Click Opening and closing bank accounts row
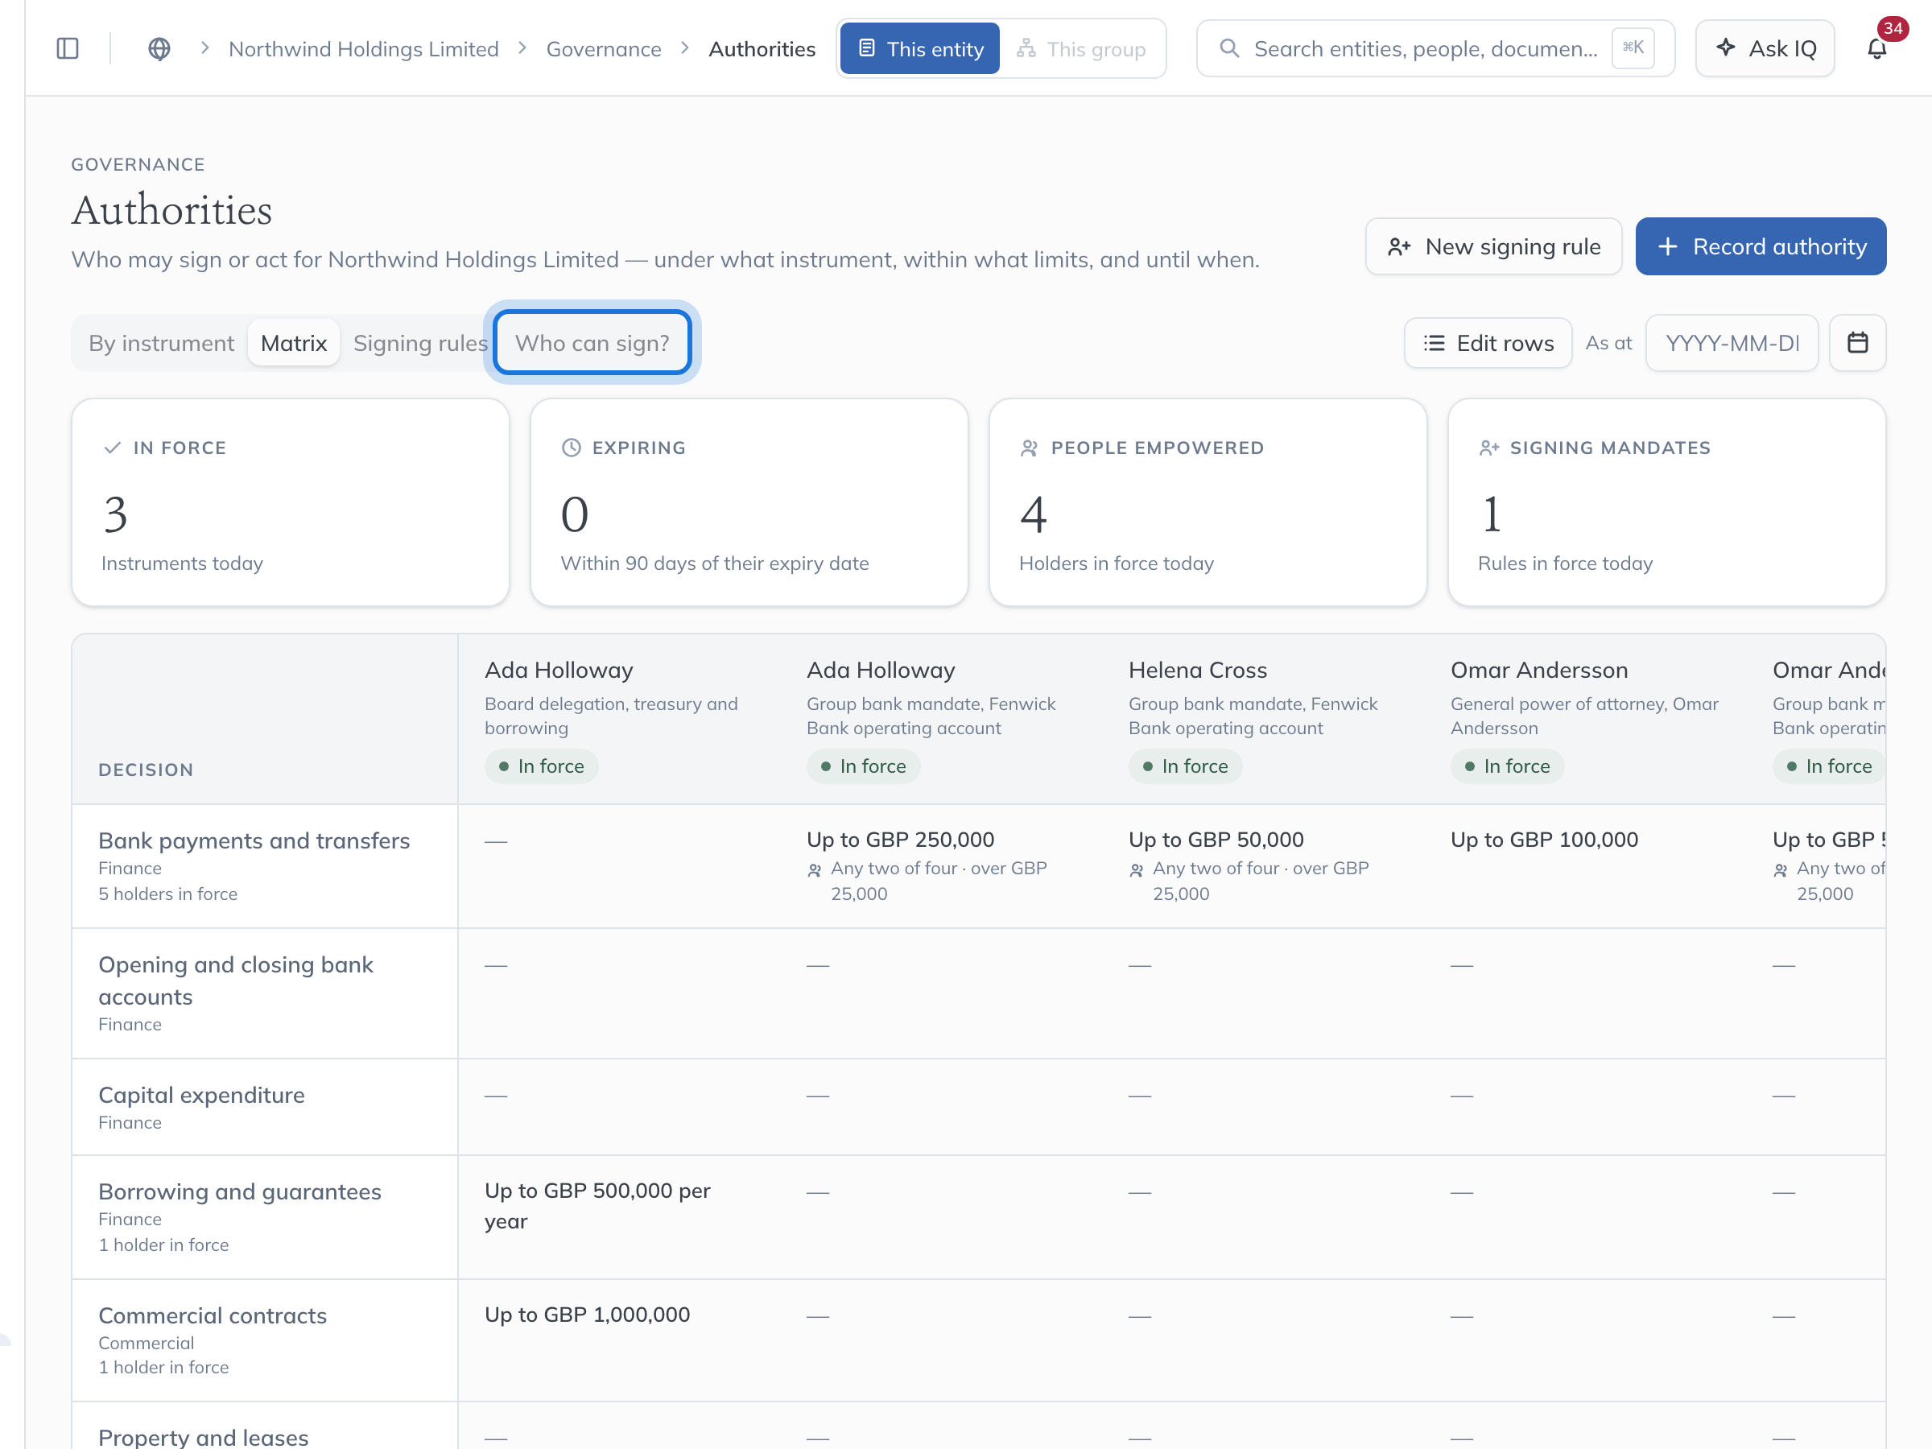Viewport: 1932px width, 1449px height. click(x=978, y=994)
